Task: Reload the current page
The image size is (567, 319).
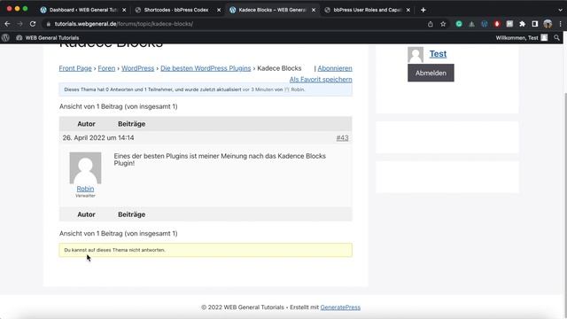Action: (33, 24)
